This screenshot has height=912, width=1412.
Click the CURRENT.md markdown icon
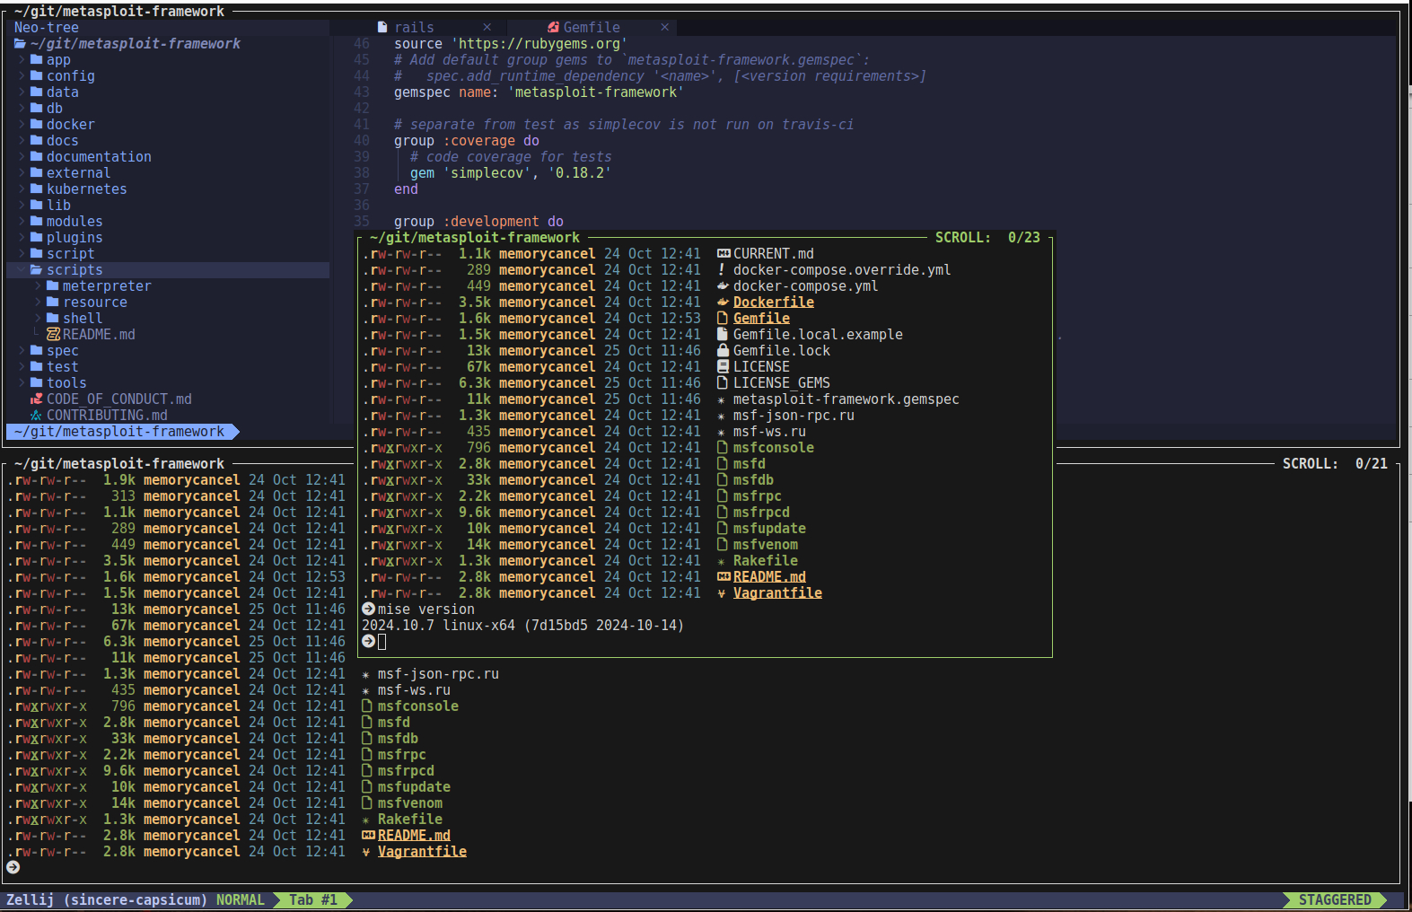point(724,254)
